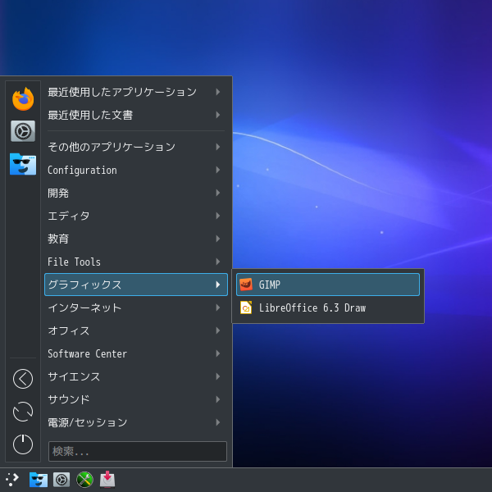Open the settings gear in the sidebar
Viewport: 492px width, 492px height.
(23, 131)
